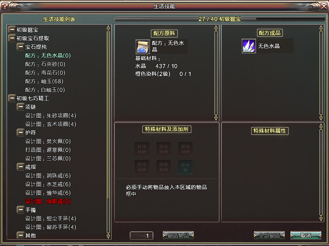The height and width of the screenshot is (246, 329).
Task: Click the 全部制造 button
Action: click(x=269, y=235)
